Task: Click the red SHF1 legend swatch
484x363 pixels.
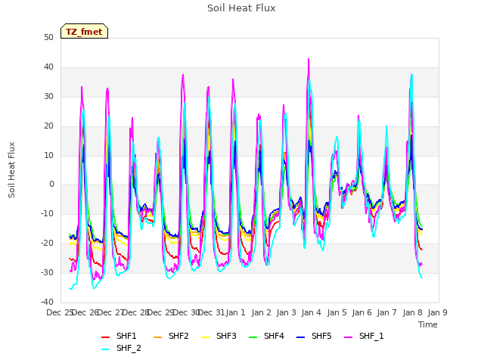Action: click(106, 337)
